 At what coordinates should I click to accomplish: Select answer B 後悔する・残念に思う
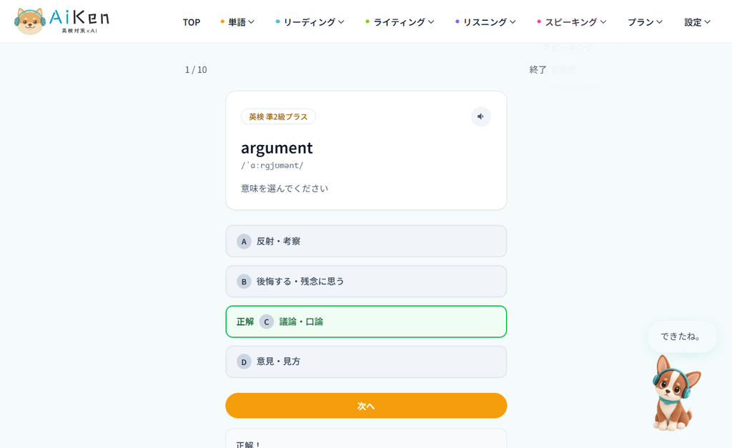[x=366, y=282]
